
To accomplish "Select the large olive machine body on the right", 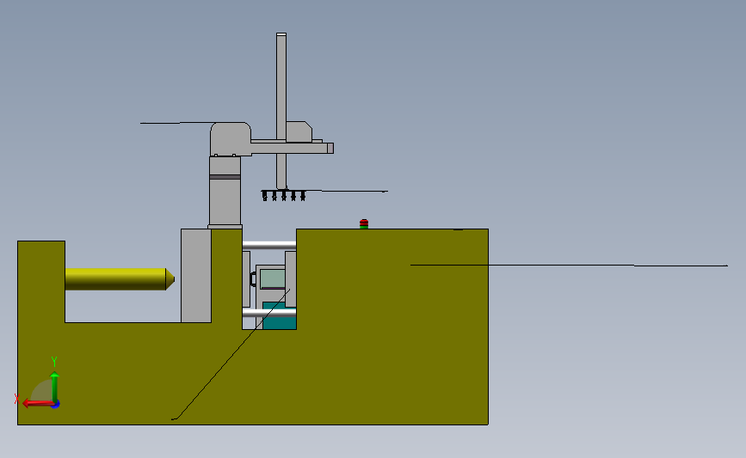I will coord(392,327).
